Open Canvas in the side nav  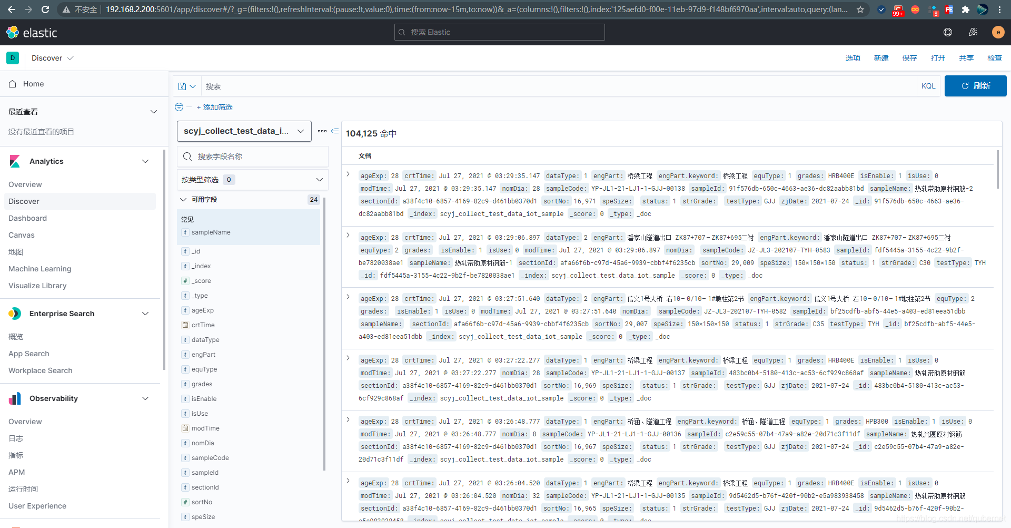click(x=22, y=235)
